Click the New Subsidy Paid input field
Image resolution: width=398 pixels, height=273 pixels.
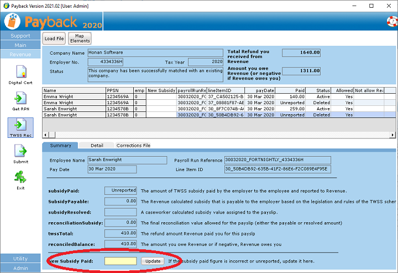(x=121, y=260)
